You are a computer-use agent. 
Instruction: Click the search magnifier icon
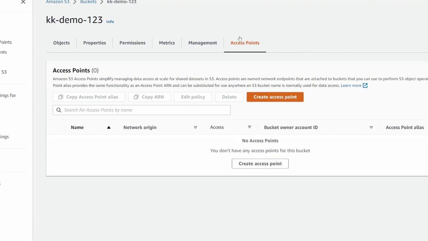(59, 110)
